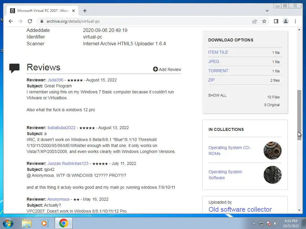Click the Add Review plus icon

point(155,69)
